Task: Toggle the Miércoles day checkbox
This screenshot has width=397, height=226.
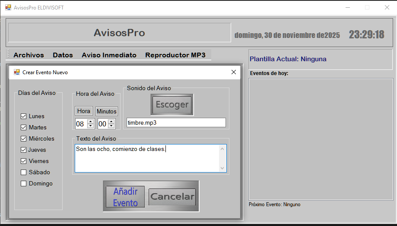Action: pos(24,139)
